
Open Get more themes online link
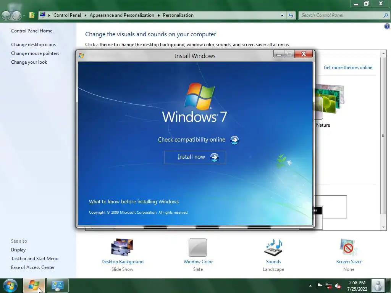coord(348,68)
